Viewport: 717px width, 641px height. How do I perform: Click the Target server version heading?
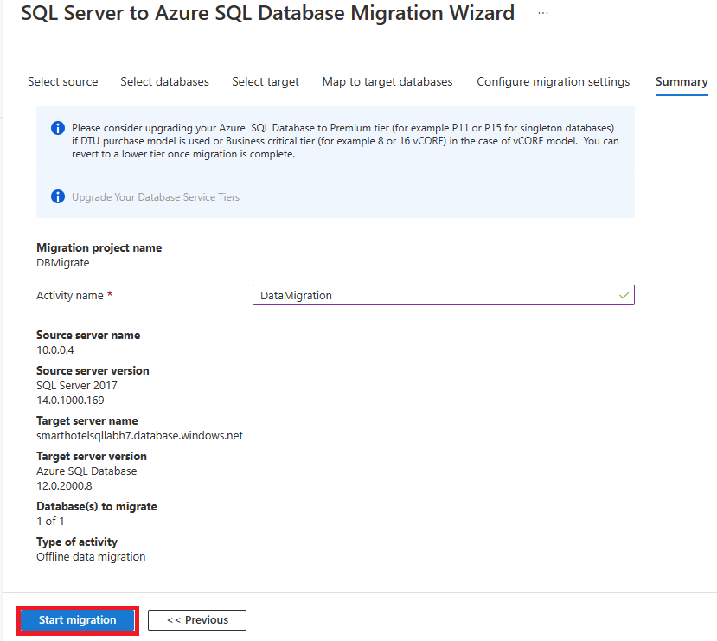(92, 456)
